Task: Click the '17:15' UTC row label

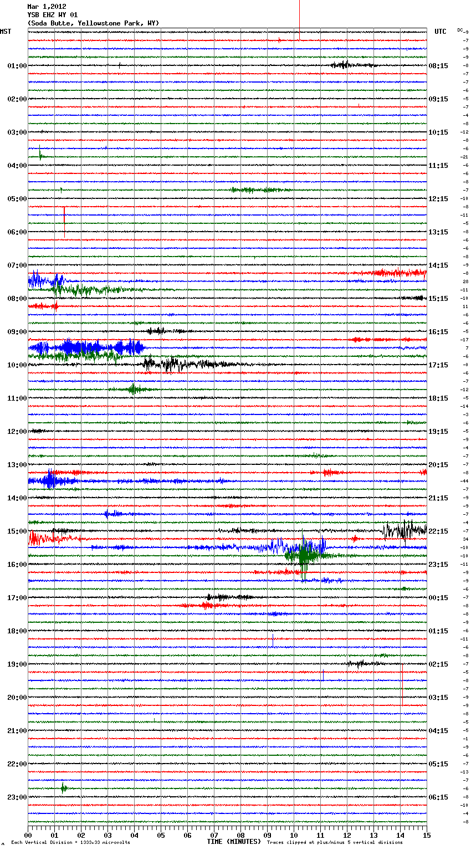Action: coord(438,365)
